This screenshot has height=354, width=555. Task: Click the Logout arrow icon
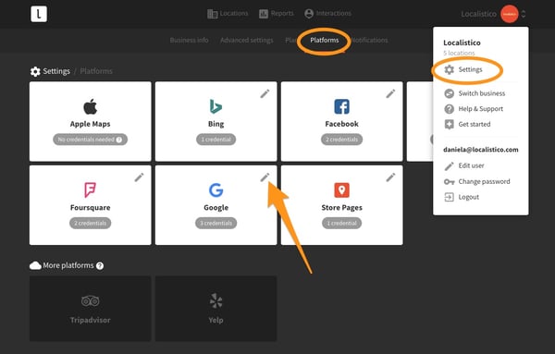point(450,197)
